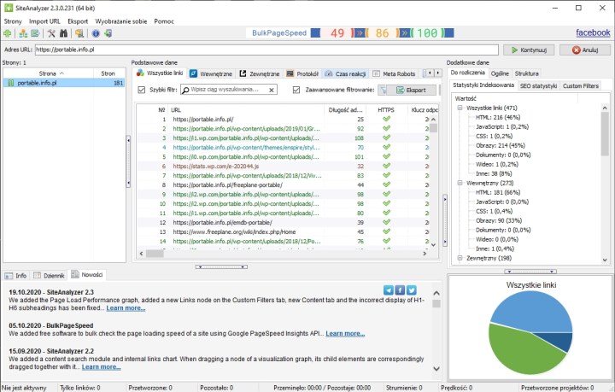Open the Pomoc menu
Screen dimensions: 615x392
pos(164,21)
